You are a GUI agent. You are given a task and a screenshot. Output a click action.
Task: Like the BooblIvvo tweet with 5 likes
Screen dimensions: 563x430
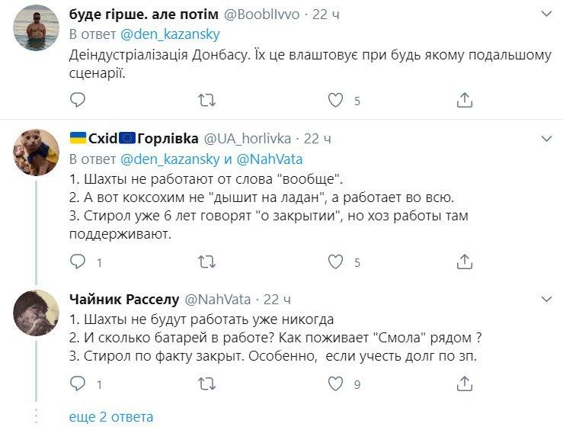(336, 100)
